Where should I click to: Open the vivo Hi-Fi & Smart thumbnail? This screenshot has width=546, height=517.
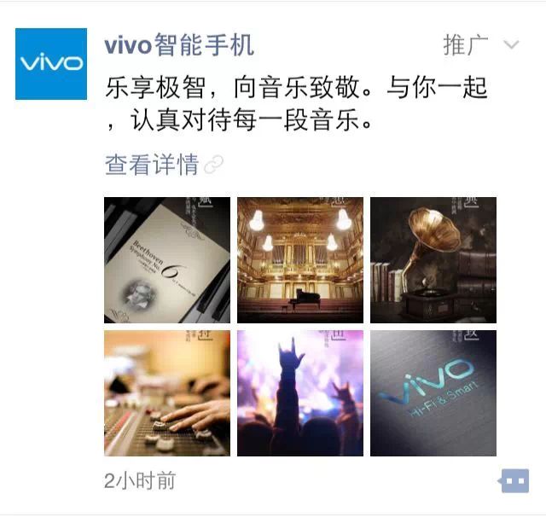pyautogui.click(x=433, y=393)
